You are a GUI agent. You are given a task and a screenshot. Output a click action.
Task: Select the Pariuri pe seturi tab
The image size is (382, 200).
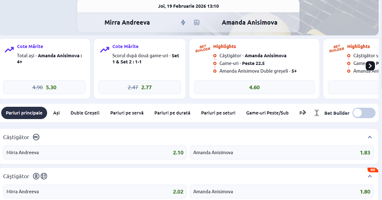(x=218, y=113)
